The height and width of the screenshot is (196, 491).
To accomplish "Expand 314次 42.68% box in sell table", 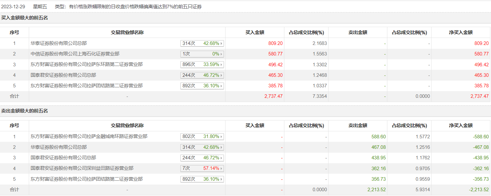I will click(x=202, y=147).
